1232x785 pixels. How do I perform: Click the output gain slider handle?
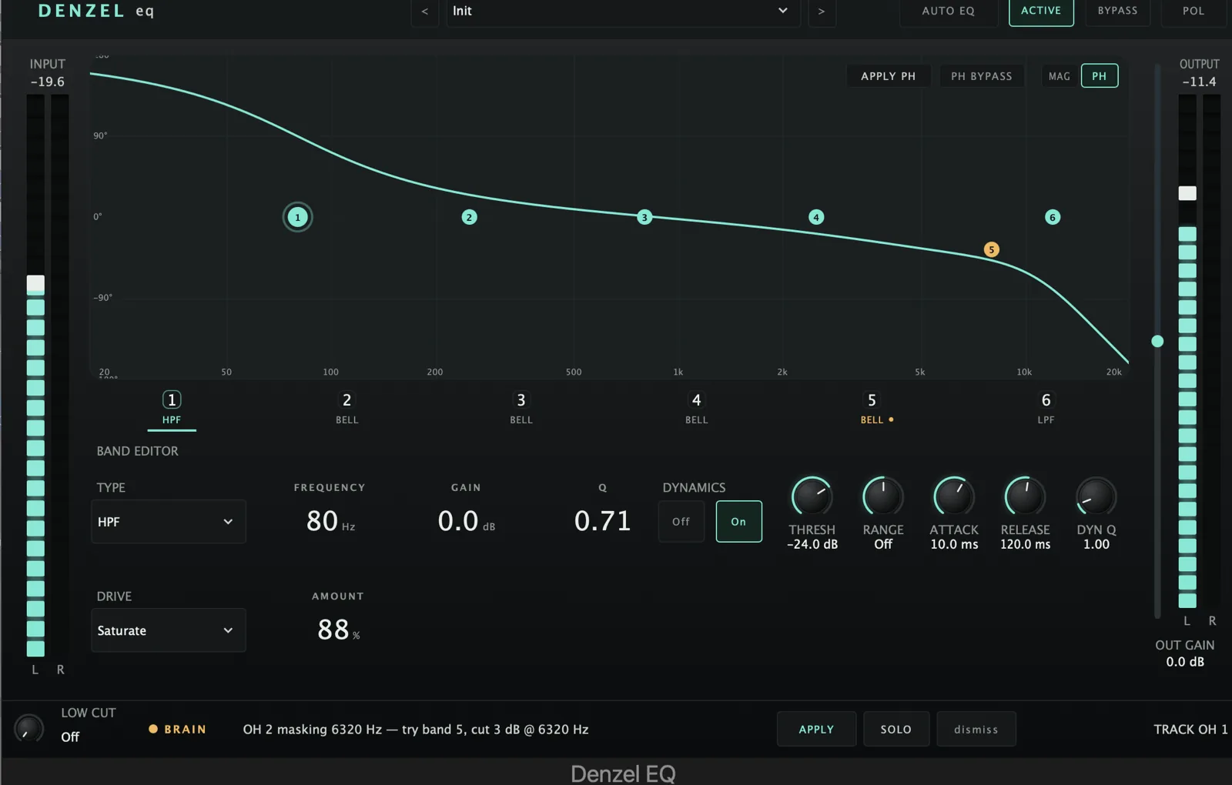coord(1157,341)
